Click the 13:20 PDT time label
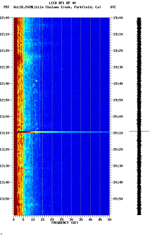The width and height of the screenshot is (151, 237). coord(5,150)
